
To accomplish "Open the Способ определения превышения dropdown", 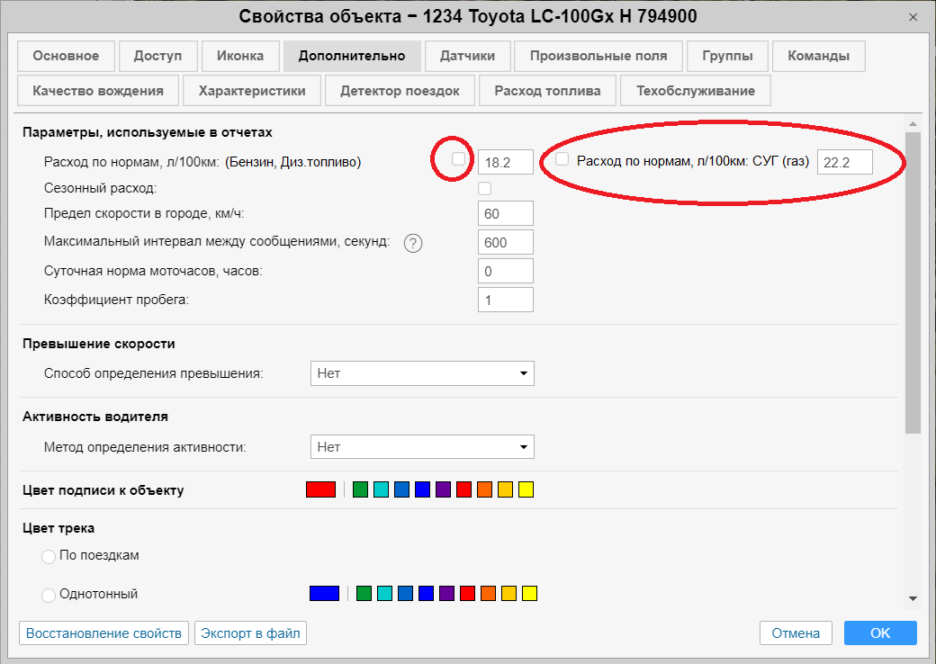I will (x=422, y=373).
